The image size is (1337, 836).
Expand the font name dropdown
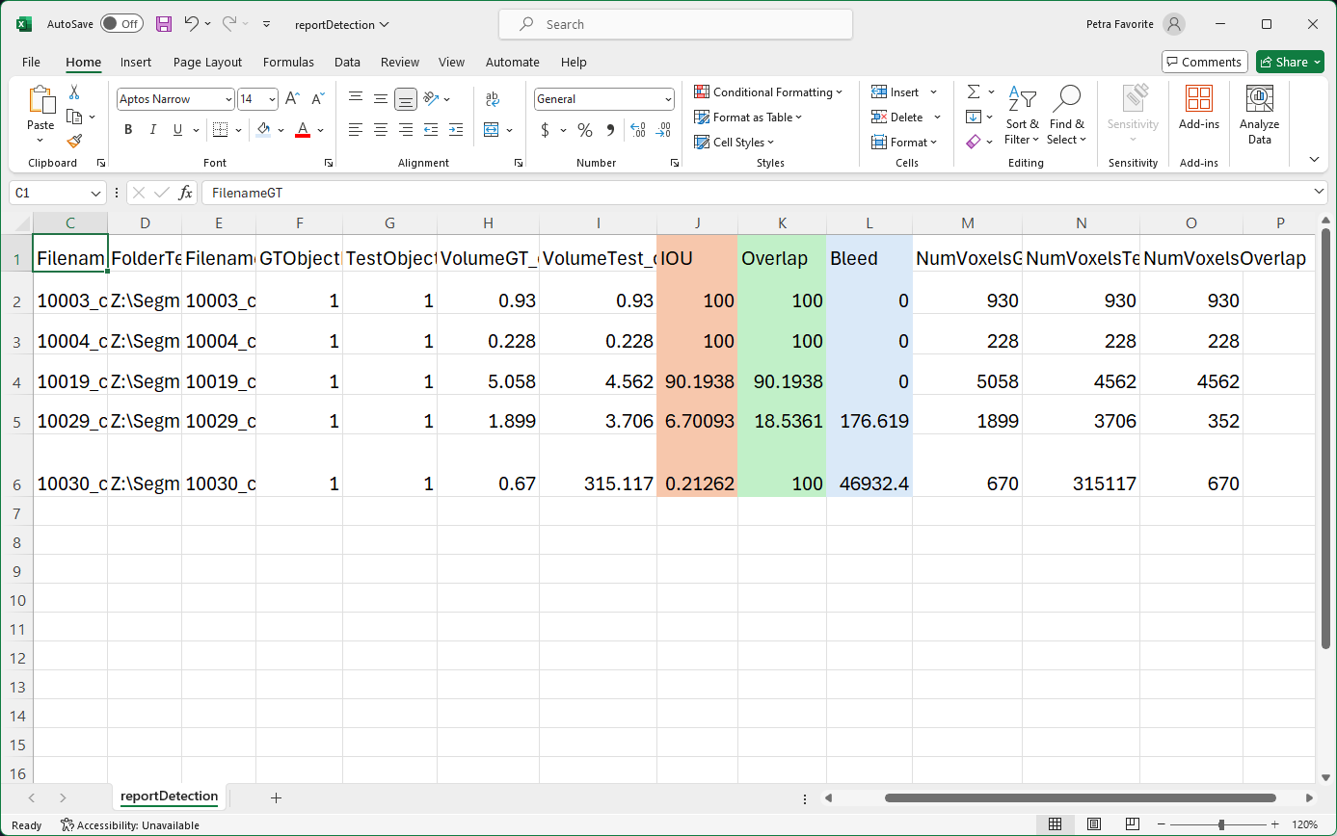[228, 99]
